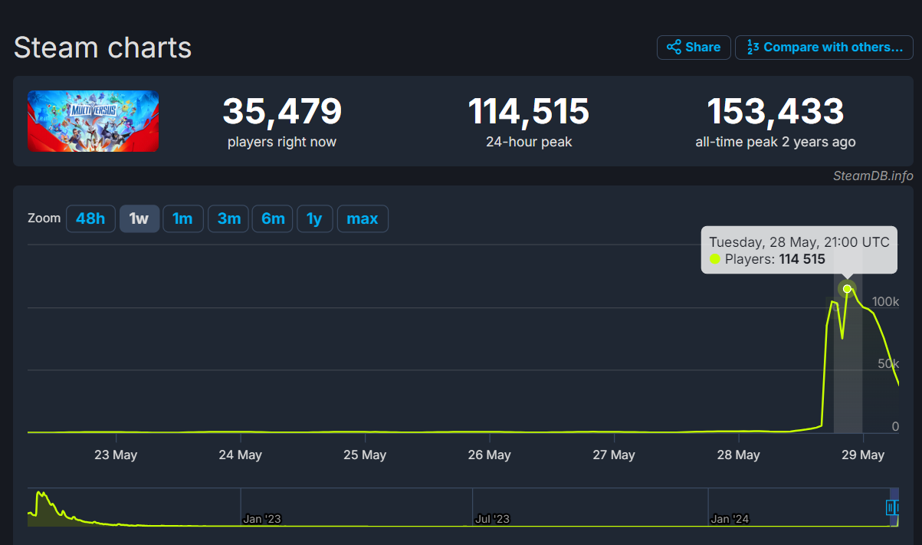Click the 28 May axis label
The height and width of the screenshot is (545, 922).
coord(738,455)
